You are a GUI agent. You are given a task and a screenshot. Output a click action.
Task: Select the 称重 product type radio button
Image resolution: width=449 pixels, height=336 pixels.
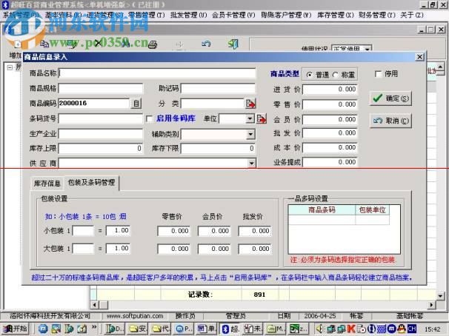pyautogui.click(x=335, y=75)
